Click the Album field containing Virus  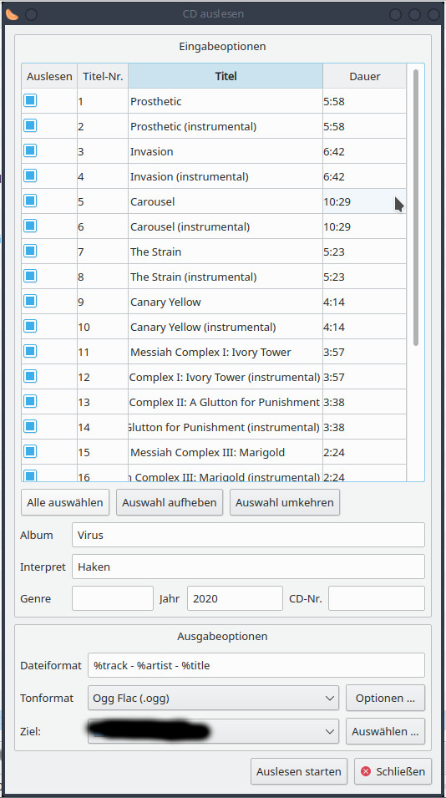(x=248, y=535)
